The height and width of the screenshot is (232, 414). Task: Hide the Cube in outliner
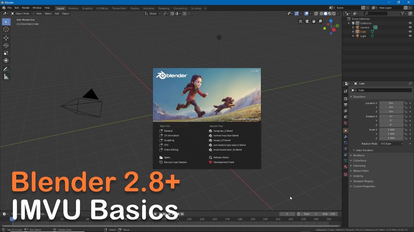[410, 32]
